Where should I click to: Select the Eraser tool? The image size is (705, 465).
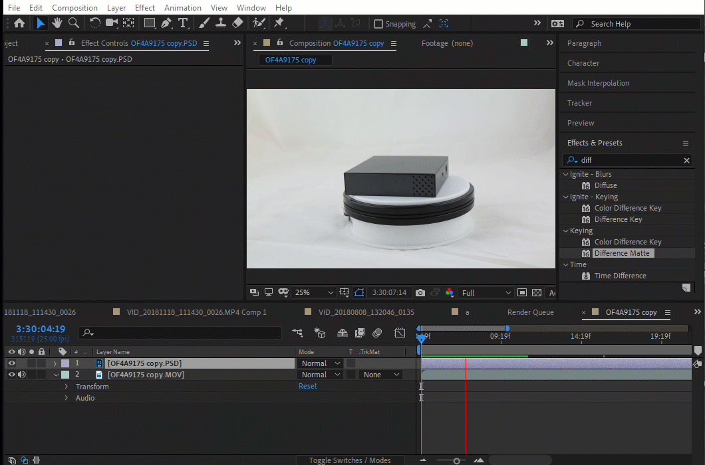point(237,23)
